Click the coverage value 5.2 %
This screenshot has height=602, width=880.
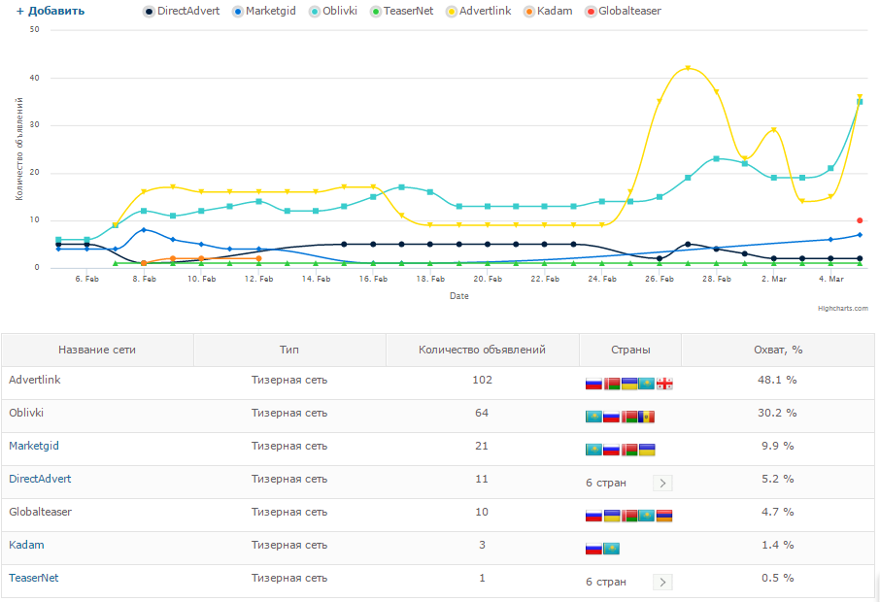777,479
